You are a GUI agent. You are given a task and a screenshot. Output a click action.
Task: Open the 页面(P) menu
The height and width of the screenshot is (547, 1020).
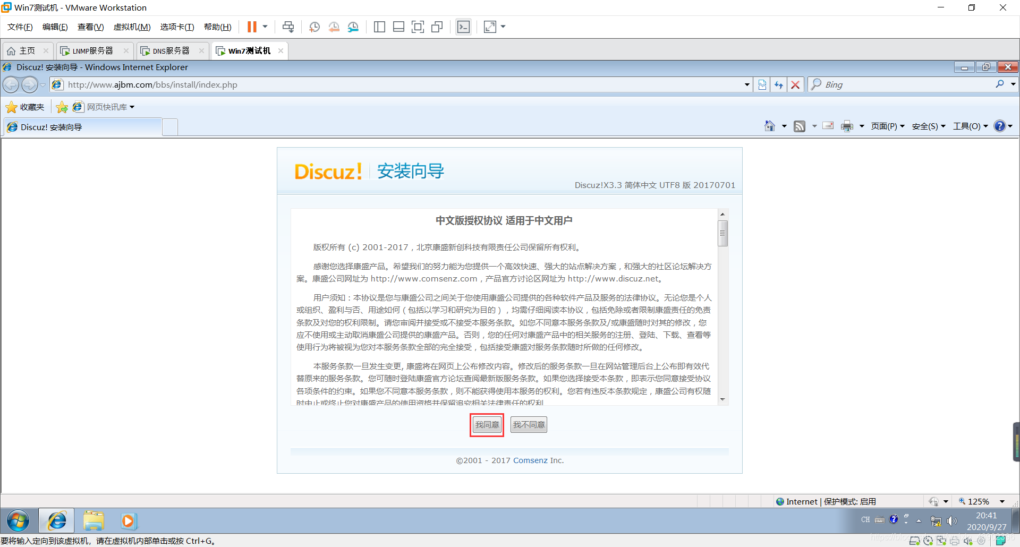click(x=888, y=126)
